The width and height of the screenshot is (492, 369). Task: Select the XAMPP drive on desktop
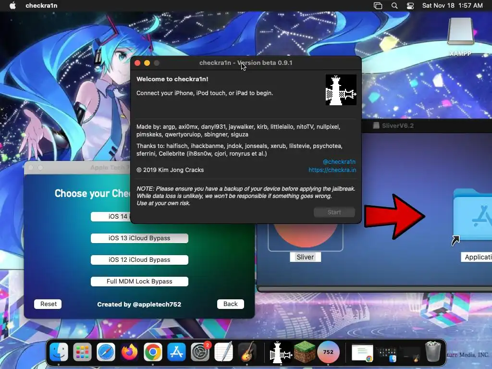(460, 36)
